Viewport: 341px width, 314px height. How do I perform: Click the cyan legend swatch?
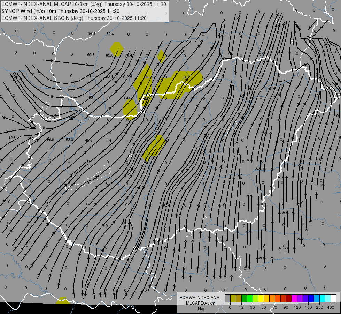[x=323, y=299]
